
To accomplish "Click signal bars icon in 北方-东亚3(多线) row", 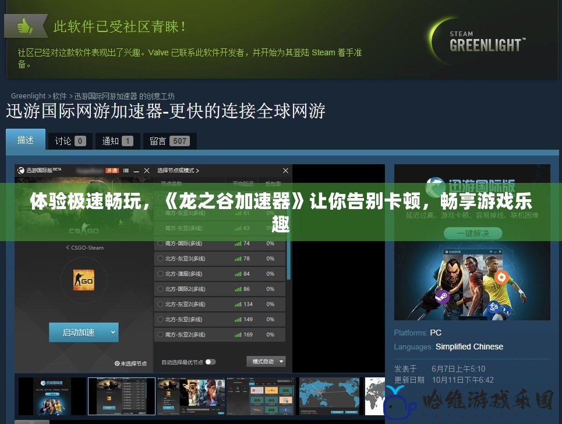I will pyautogui.click(x=238, y=259).
